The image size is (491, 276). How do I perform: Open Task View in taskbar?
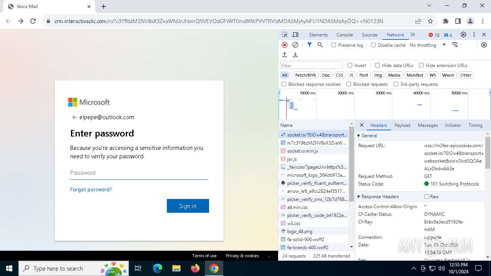(x=138, y=268)
